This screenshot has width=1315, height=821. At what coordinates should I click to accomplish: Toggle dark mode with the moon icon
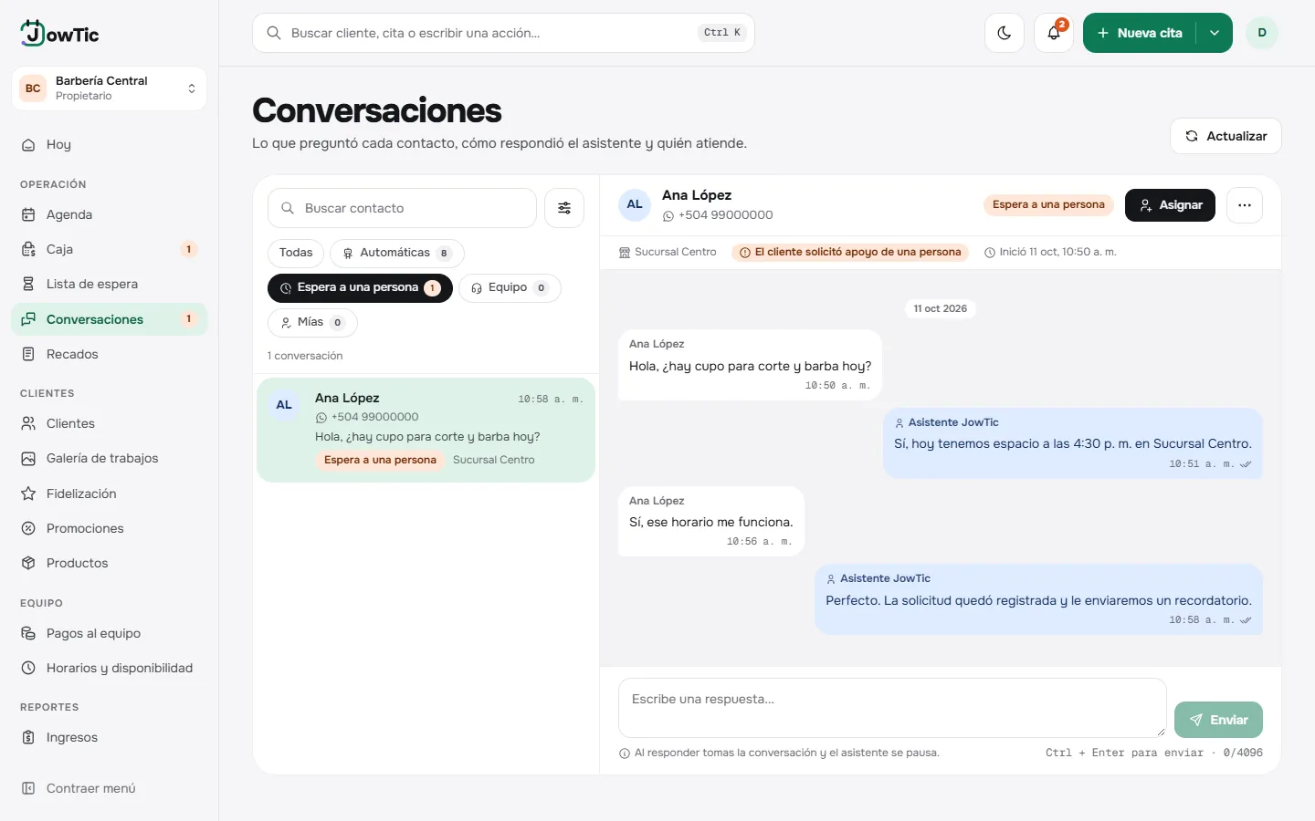click(x=1005, y=33)
